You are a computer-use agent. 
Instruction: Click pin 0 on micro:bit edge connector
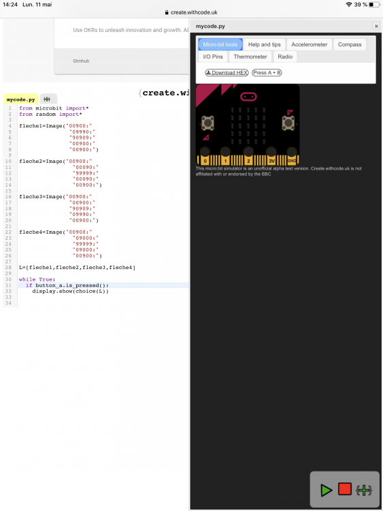point(205,157)
